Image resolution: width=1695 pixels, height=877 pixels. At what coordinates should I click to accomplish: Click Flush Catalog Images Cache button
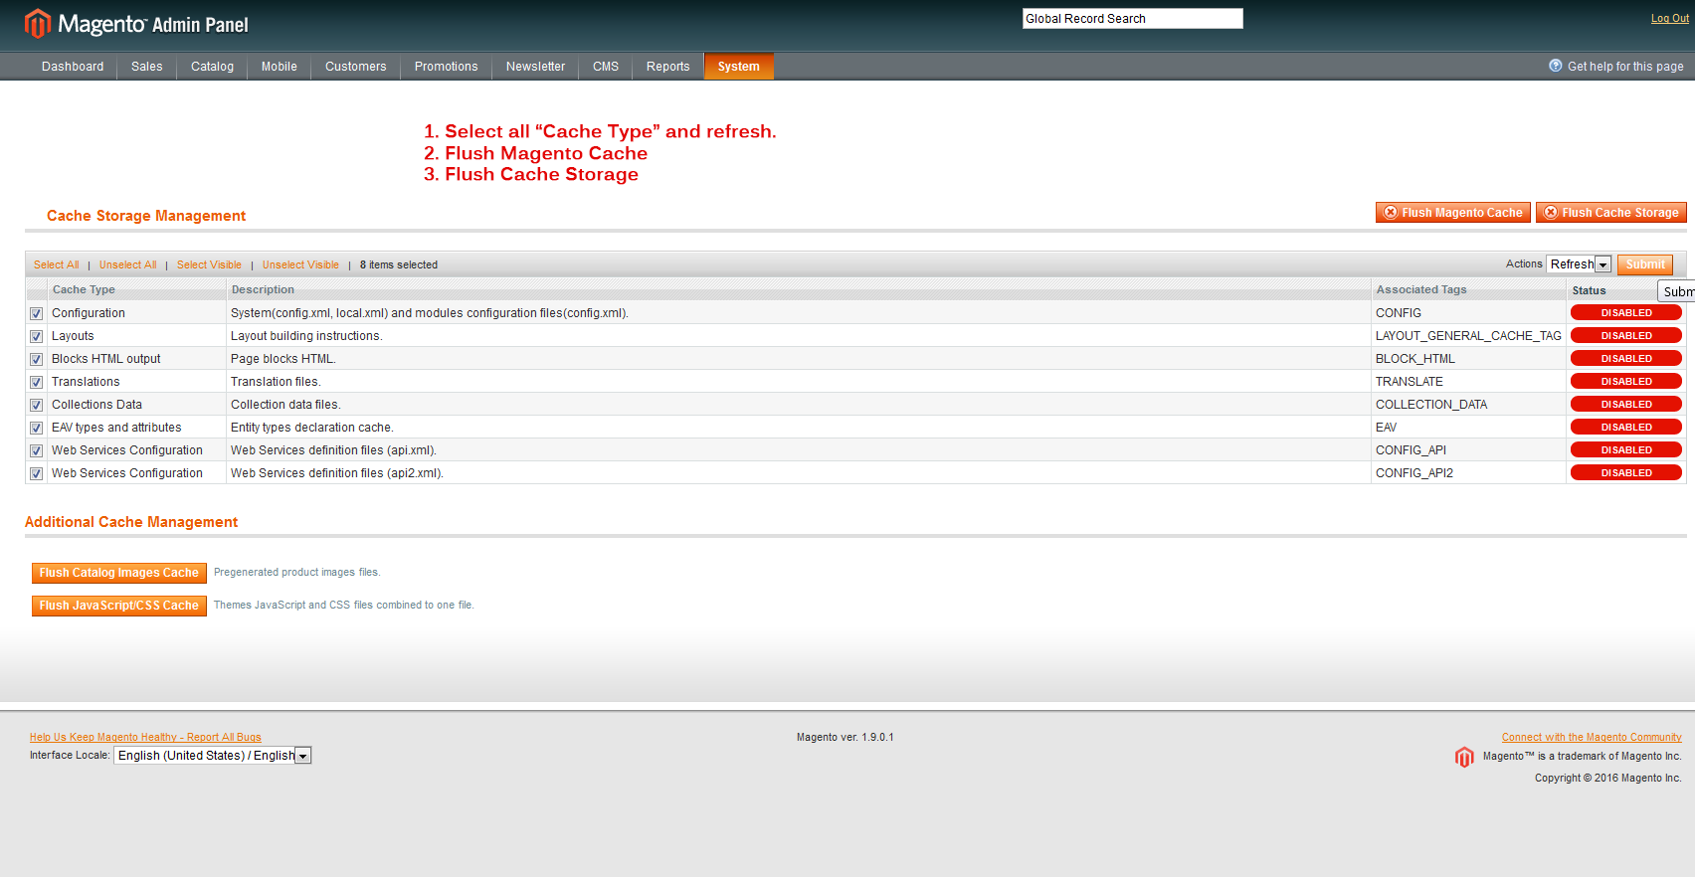119,573
